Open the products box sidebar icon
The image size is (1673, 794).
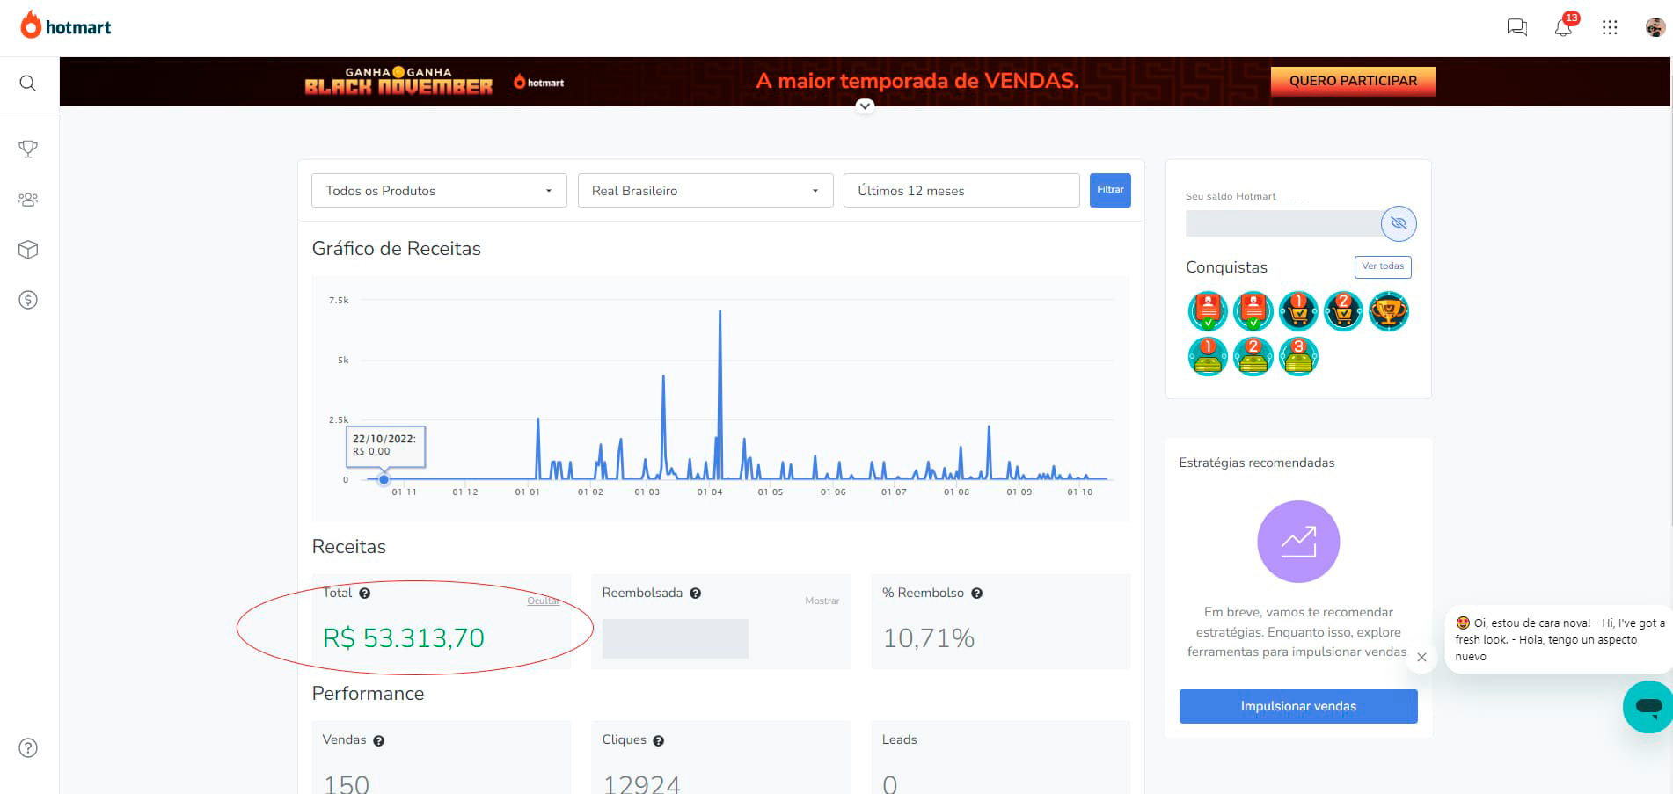tap(28, 250)
